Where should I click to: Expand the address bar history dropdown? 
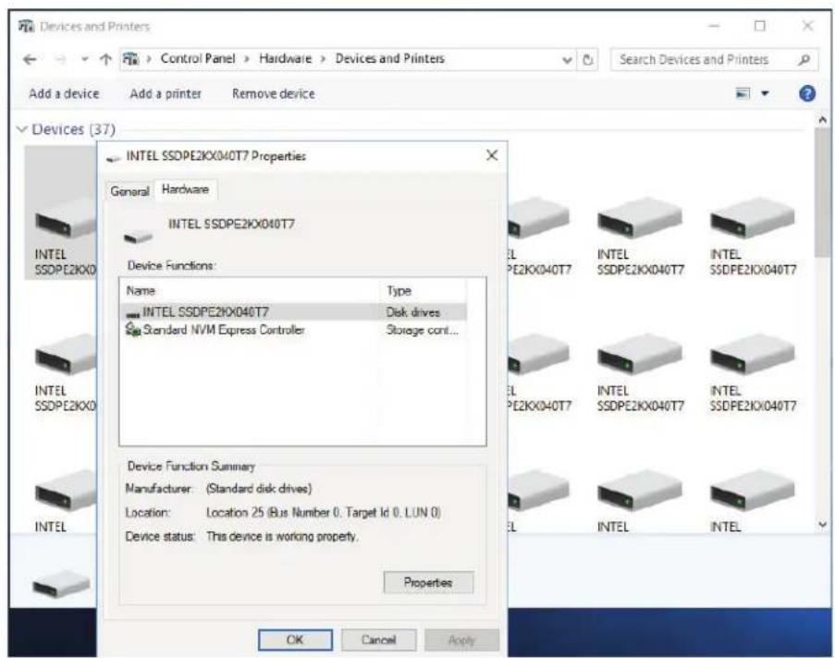567,60
